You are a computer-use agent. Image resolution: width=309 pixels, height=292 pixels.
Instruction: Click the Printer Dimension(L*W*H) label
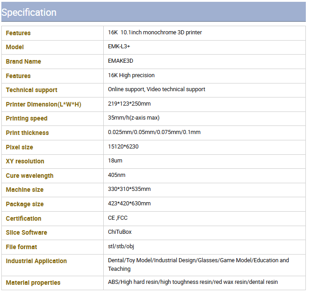[x=43, y=104]
